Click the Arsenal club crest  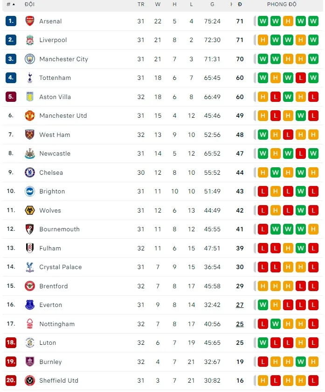click(30, 21)
